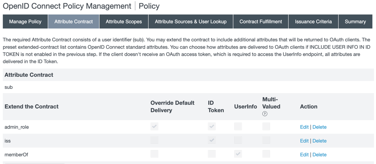Viewport: 376px width, 164px height.
Task: Toggle ID Token checkbox for iss
Action: pyautogui.click(x=212, y=140)
